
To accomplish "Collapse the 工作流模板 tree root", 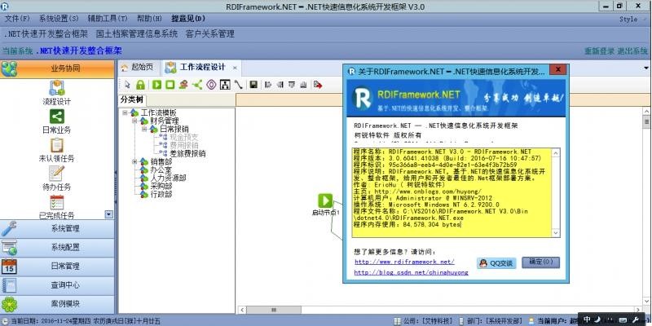I will pyautogui.click(x=125, y=112).
